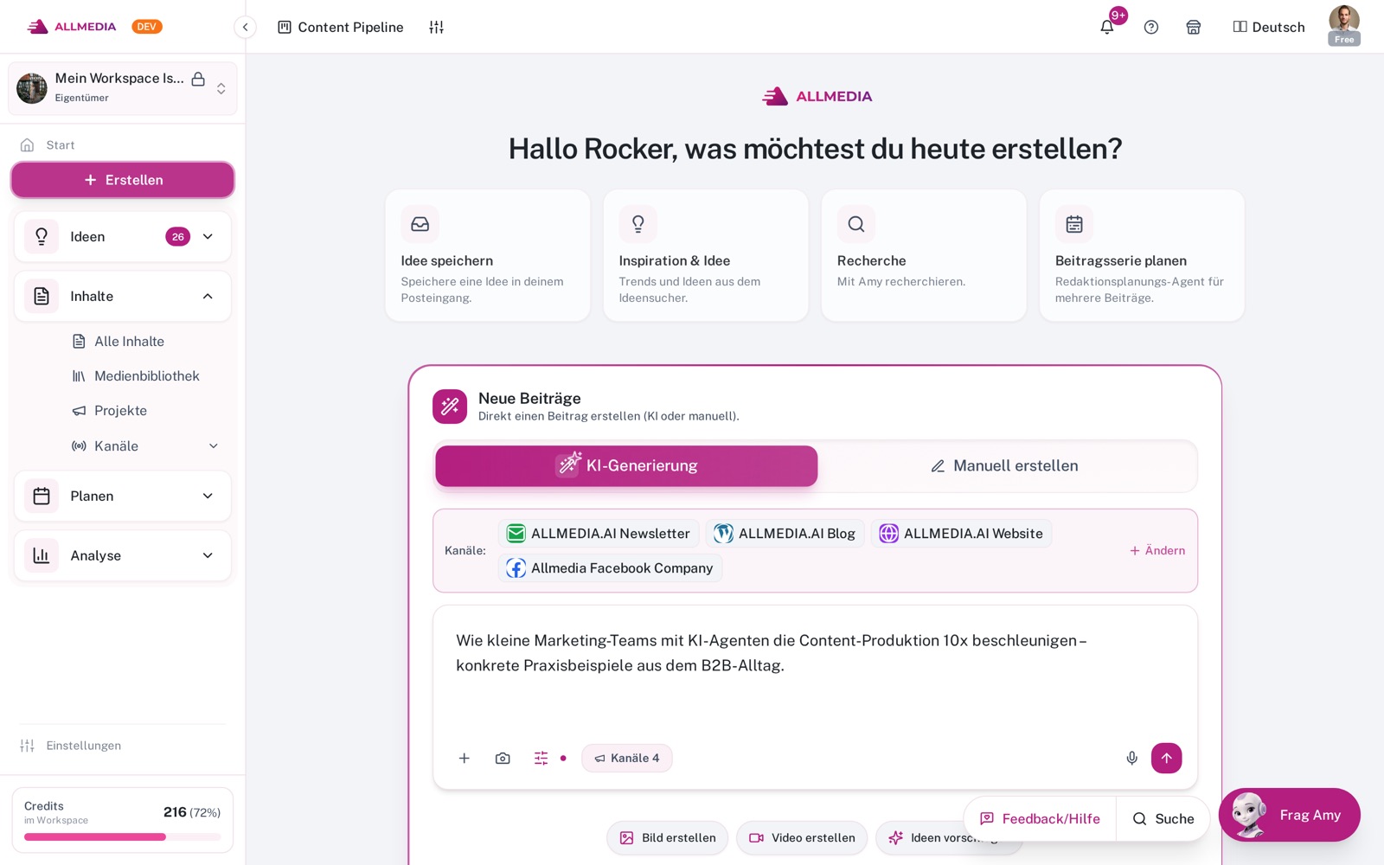Collapse the Inhalte section chevron
This screenshot has width=1384, height=865.
click(x=208, y=296)
